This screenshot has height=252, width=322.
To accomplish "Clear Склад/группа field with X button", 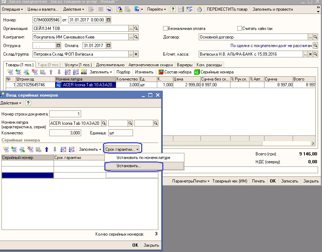I will tap(136, 54).
